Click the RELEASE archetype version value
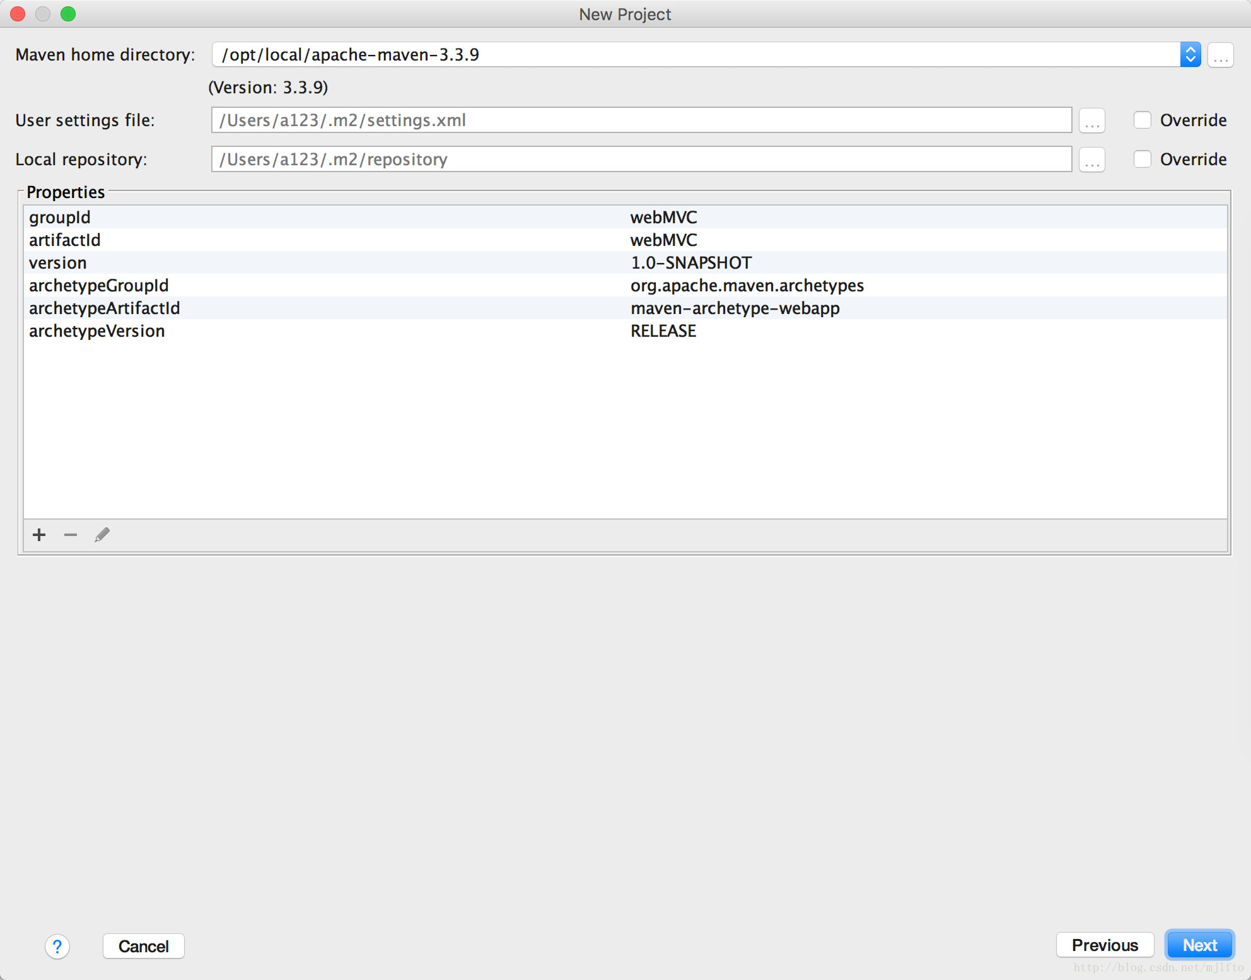This screenshot has width=1251, height=980. click(663, 331)
